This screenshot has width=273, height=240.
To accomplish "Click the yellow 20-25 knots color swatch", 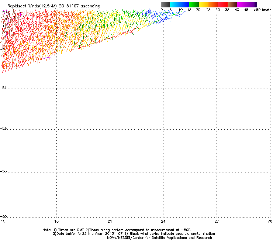I will (204, 4).
